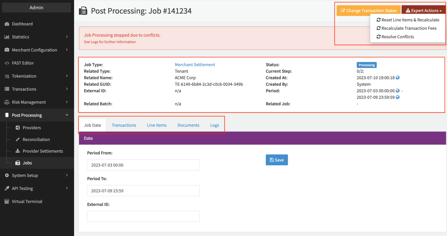Click Change Transaction States button
The image size is (447, 236).
tap(368, 10)
